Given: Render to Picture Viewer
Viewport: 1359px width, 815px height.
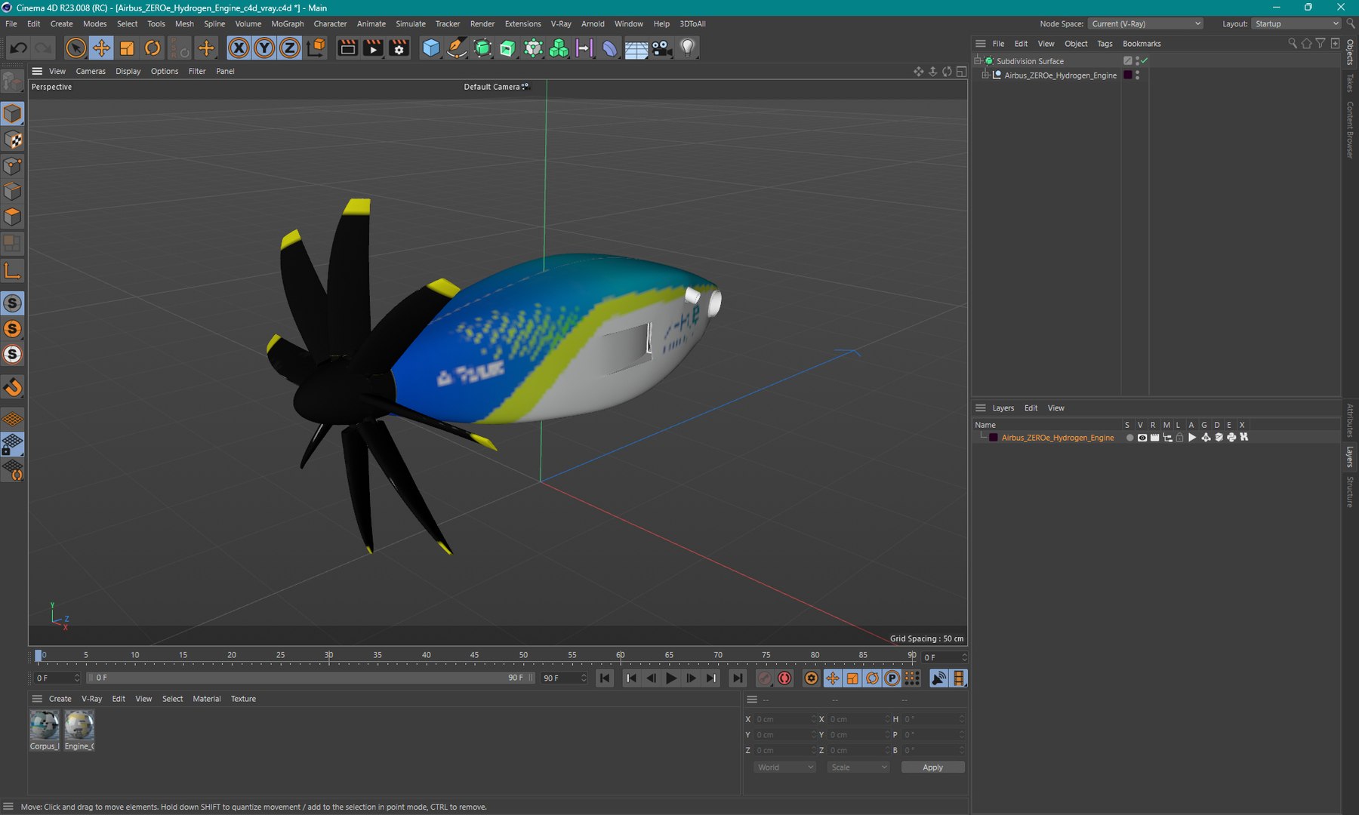Looking at the screenshot, I should pyautogui.click(x=374, y=48).
